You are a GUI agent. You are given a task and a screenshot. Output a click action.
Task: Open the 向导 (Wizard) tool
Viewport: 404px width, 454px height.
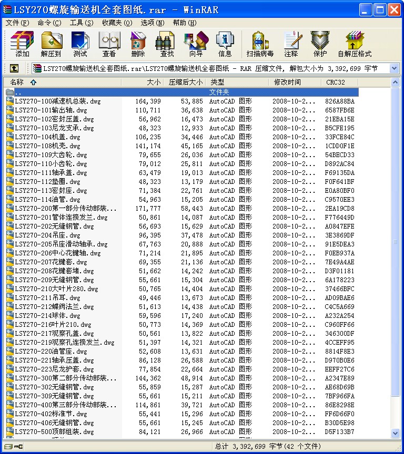(x=196, y=44)
